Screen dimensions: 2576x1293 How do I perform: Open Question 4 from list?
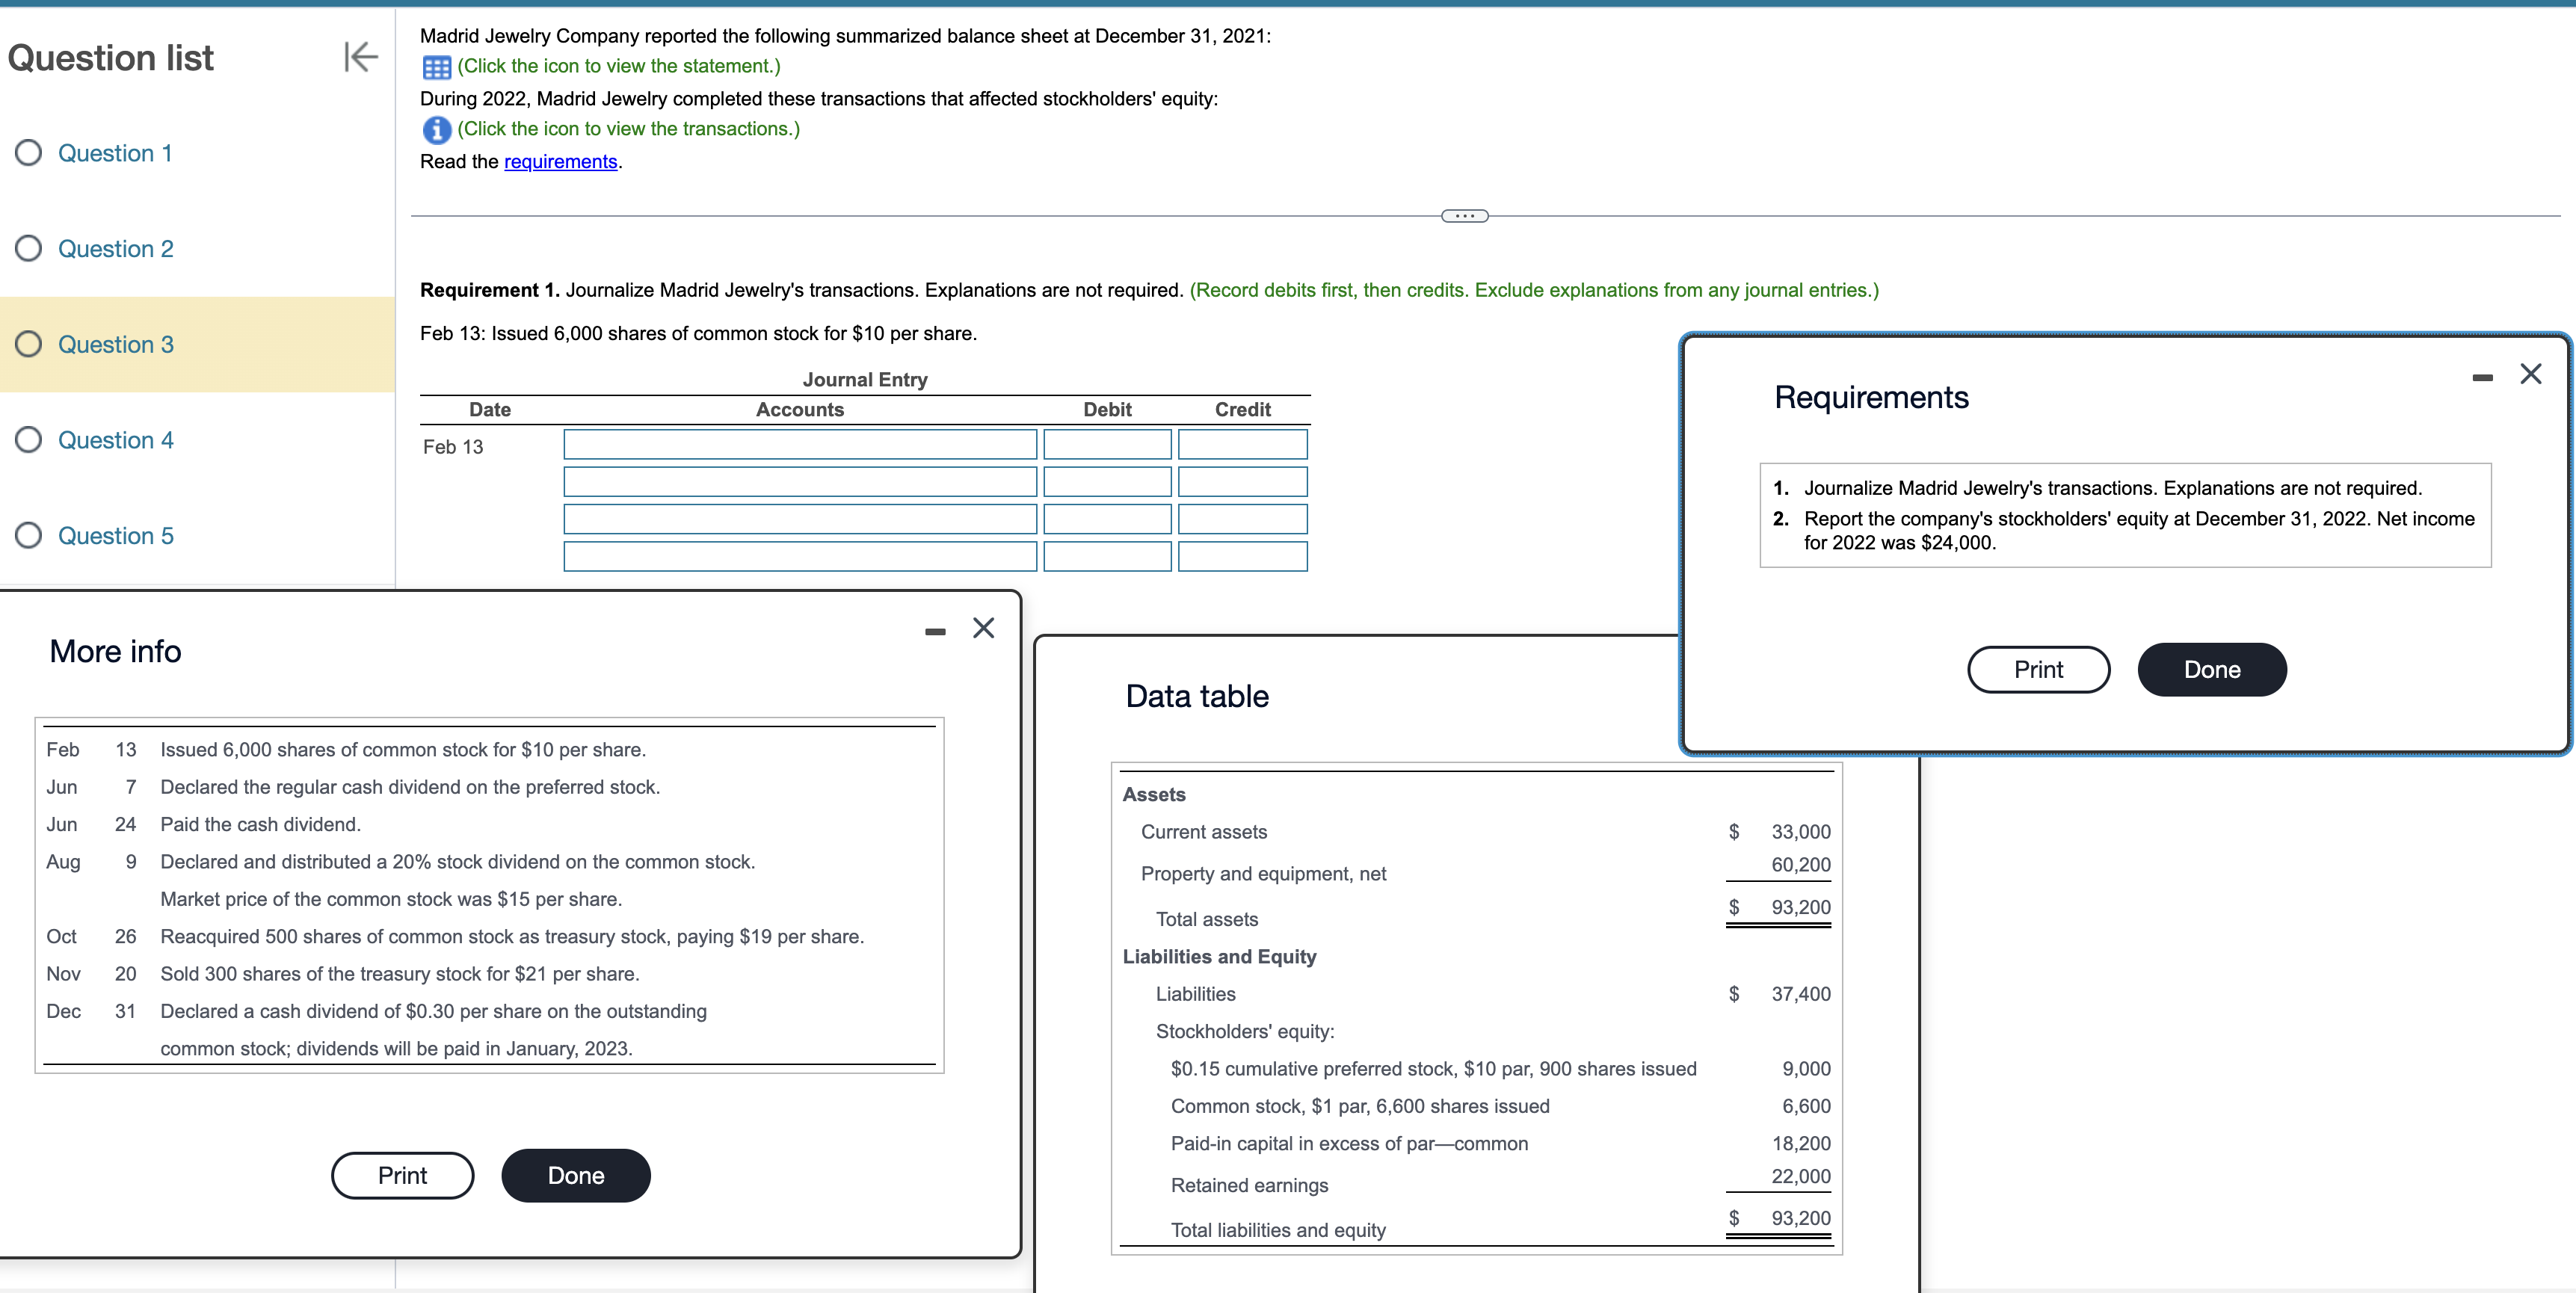click(x=115, y=440)
